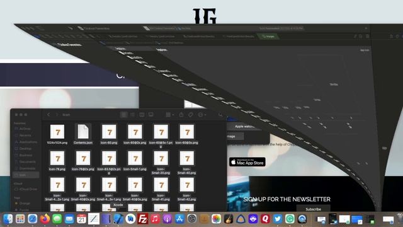This screenshot has width=403, height=227.
Task: Select Recents in Finder sidebar
Action: [x=25, y=136]
